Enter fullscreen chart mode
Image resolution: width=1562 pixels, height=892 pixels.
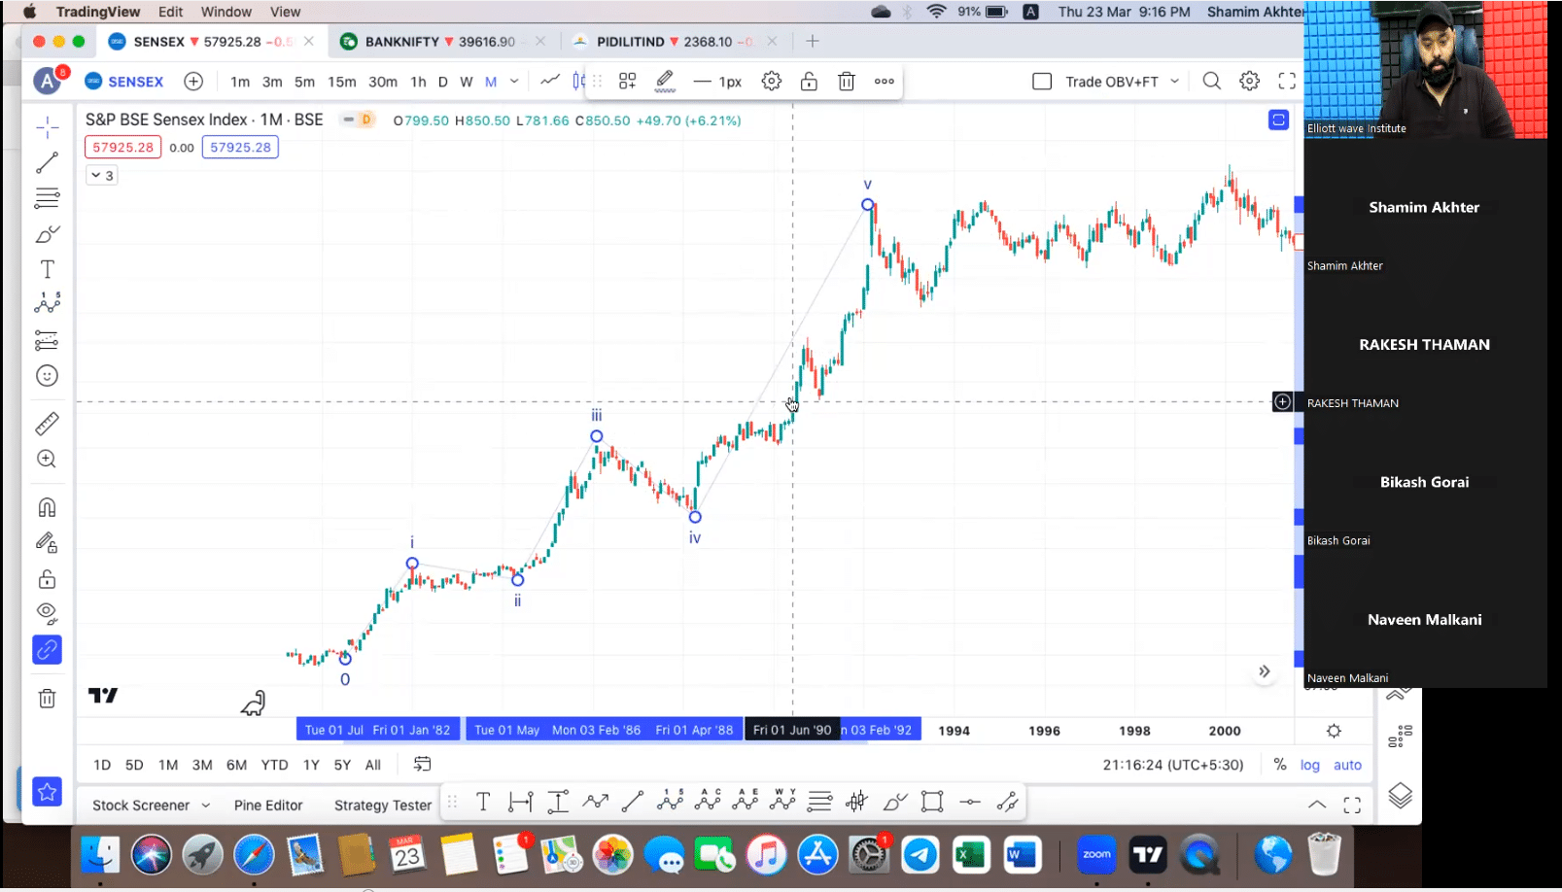point(1287,82)
